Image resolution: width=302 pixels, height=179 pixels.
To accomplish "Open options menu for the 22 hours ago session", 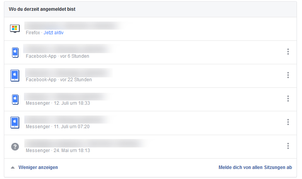I will (x=288, y=75).
